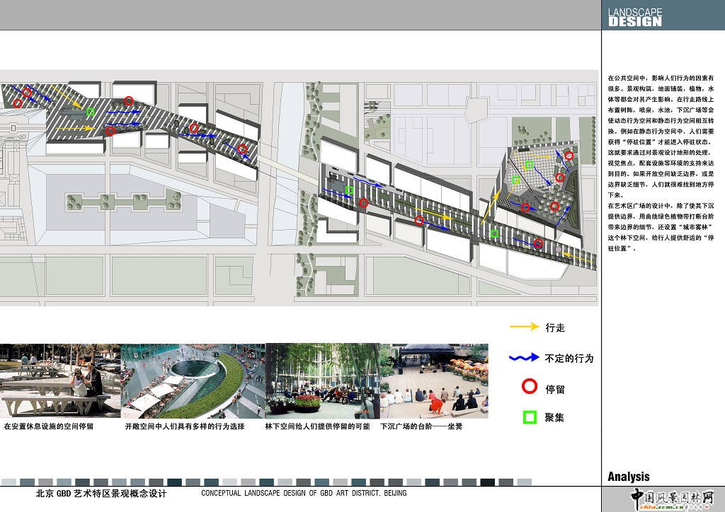
Task: Select the green square legend marker
Action: point(528,417)
